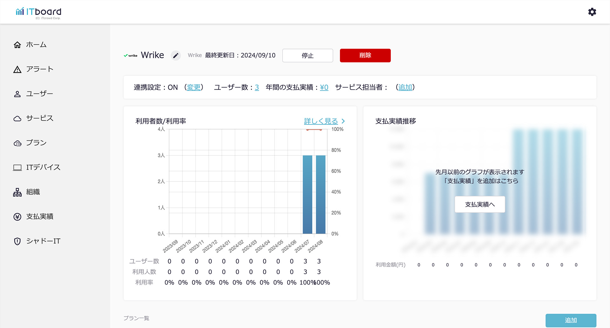Expand 詳しく見る chevron arrow on usage chart
610x328 pixels.
[x=343, y=121]
